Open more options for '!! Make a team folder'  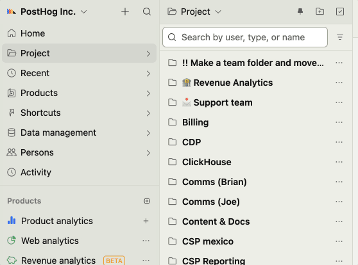click(x=339, y=63)
